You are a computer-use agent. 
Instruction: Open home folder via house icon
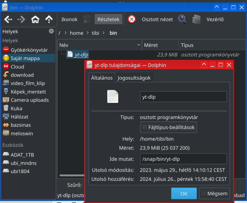(x=35, y=19)
